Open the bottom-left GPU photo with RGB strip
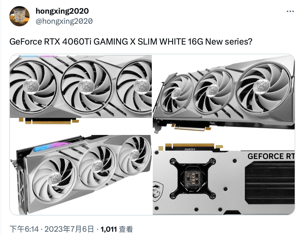 coord(81,175)
